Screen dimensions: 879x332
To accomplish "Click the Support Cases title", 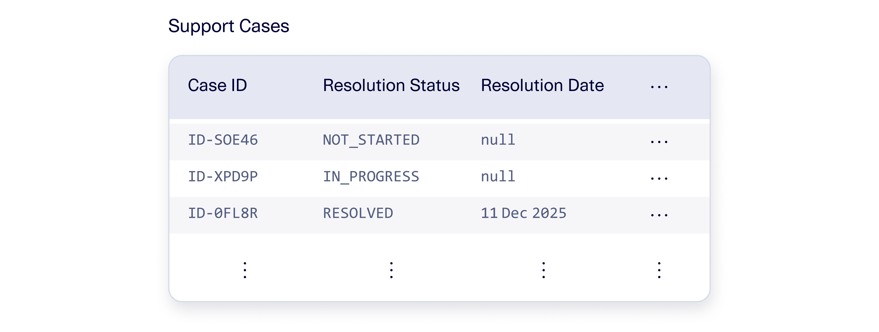I will tap(229, 26).
